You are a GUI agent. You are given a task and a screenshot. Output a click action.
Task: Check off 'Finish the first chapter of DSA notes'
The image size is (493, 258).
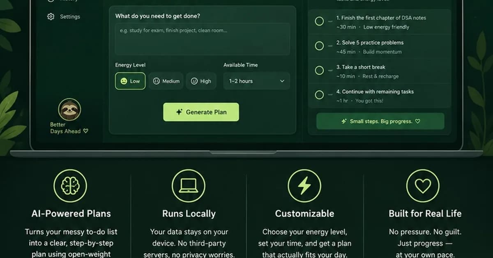[x=319, y=21]
